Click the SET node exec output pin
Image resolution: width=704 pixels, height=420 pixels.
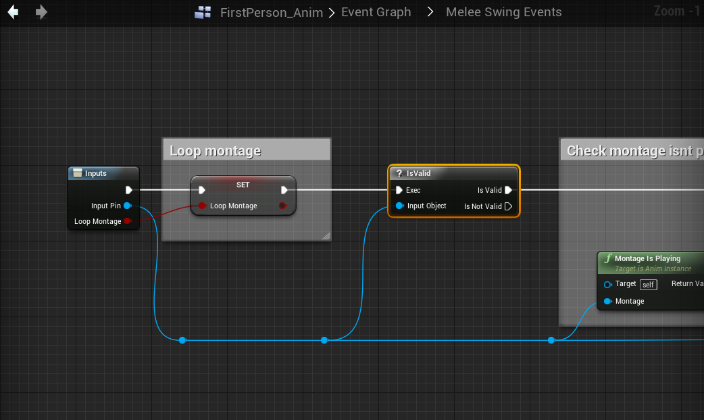coord(284,190)
